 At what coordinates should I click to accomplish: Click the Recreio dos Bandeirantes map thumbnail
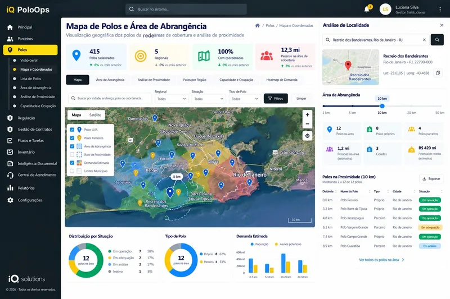click(x=350, y=67)
